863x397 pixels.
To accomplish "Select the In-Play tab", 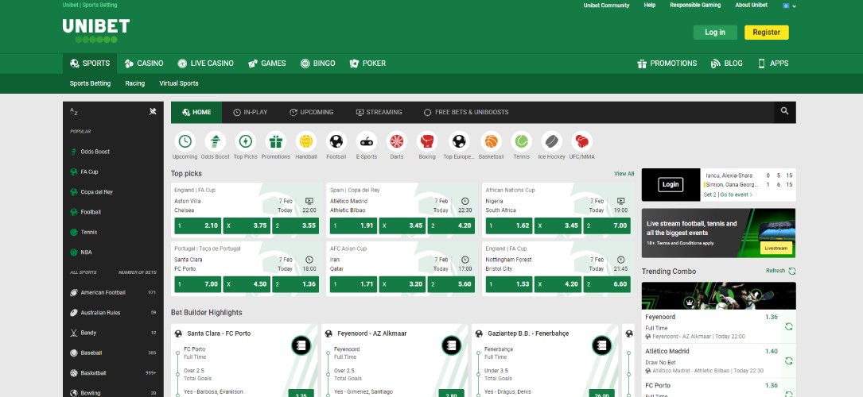I will click(x=250, y=112).
